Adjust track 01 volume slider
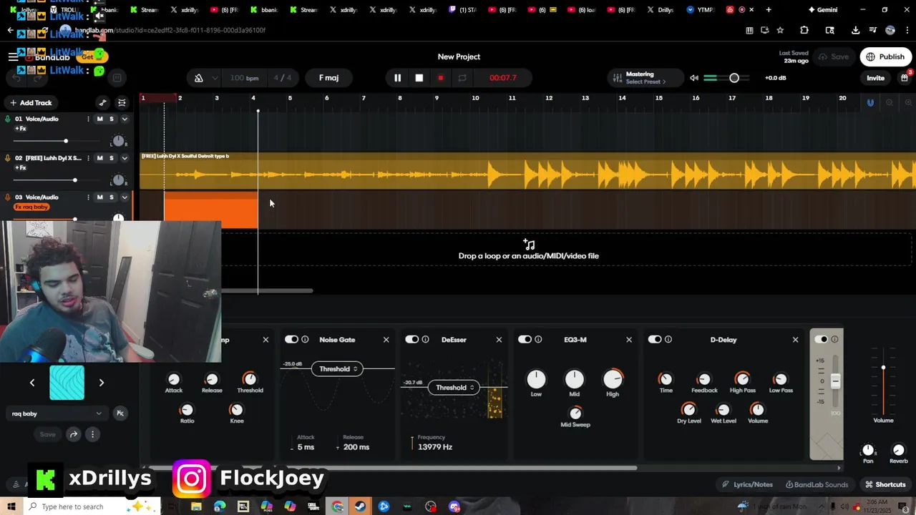The height and width of the screenshot is (515, 916). [66, 141]
